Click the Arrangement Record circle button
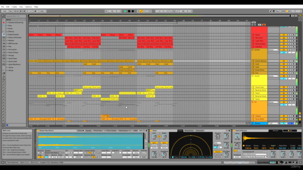The image size is (303, 170). (133, 11)
